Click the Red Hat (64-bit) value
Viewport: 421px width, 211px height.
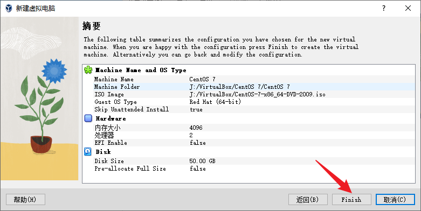pyautogui.click(x=215, y=102)
